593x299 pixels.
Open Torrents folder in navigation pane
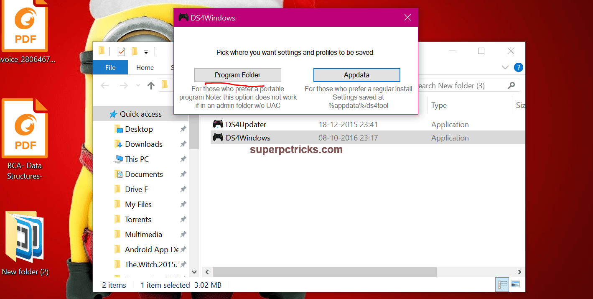tap(138, 220)
